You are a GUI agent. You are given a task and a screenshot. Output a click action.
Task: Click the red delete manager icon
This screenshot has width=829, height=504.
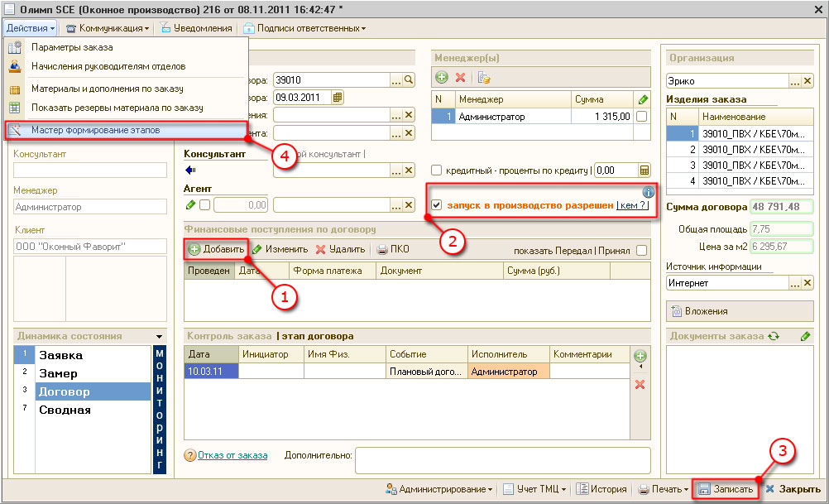point(461,78)
